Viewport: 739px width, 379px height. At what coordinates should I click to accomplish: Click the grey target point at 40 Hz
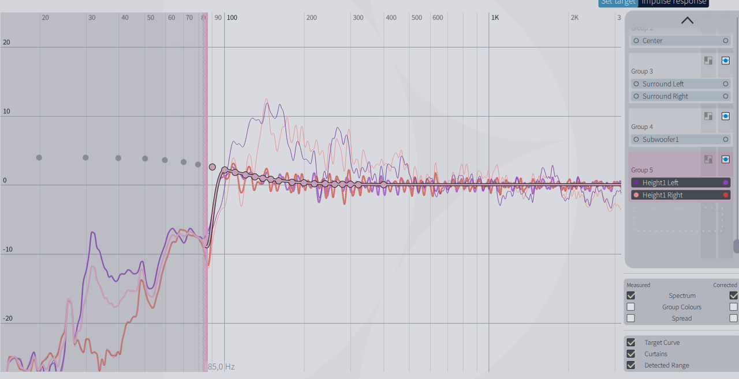(118, 158)
